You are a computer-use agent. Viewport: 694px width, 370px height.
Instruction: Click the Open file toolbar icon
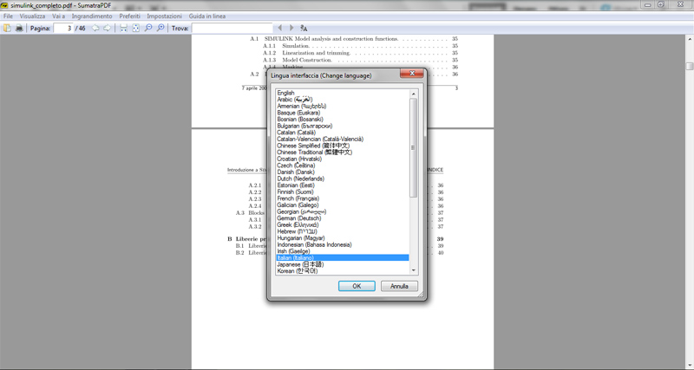[x=7, y=28]
